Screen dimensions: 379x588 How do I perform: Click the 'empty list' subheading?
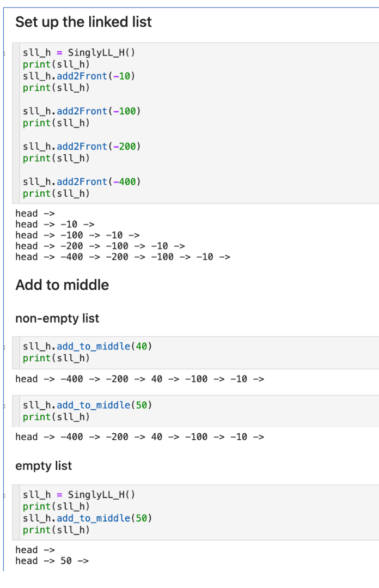click(44, 466)
